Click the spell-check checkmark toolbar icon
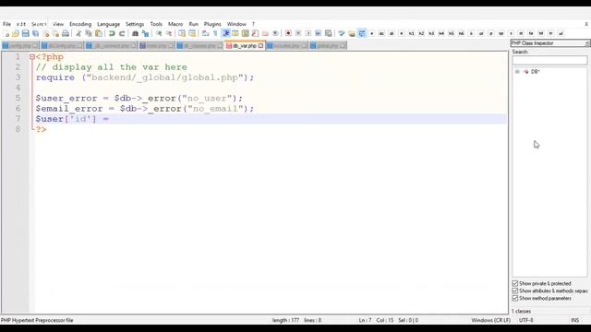The image size is (591, 332). click(x=342, y=33)
